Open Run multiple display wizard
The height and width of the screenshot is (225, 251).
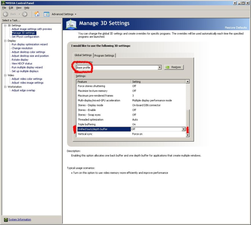27,67
